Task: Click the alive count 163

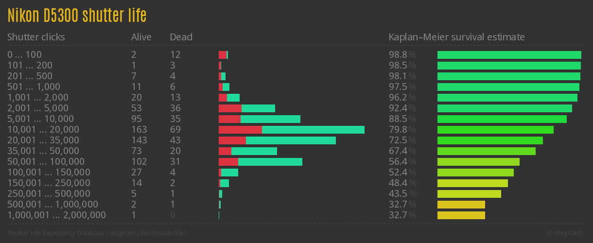Action: (139, 130)
